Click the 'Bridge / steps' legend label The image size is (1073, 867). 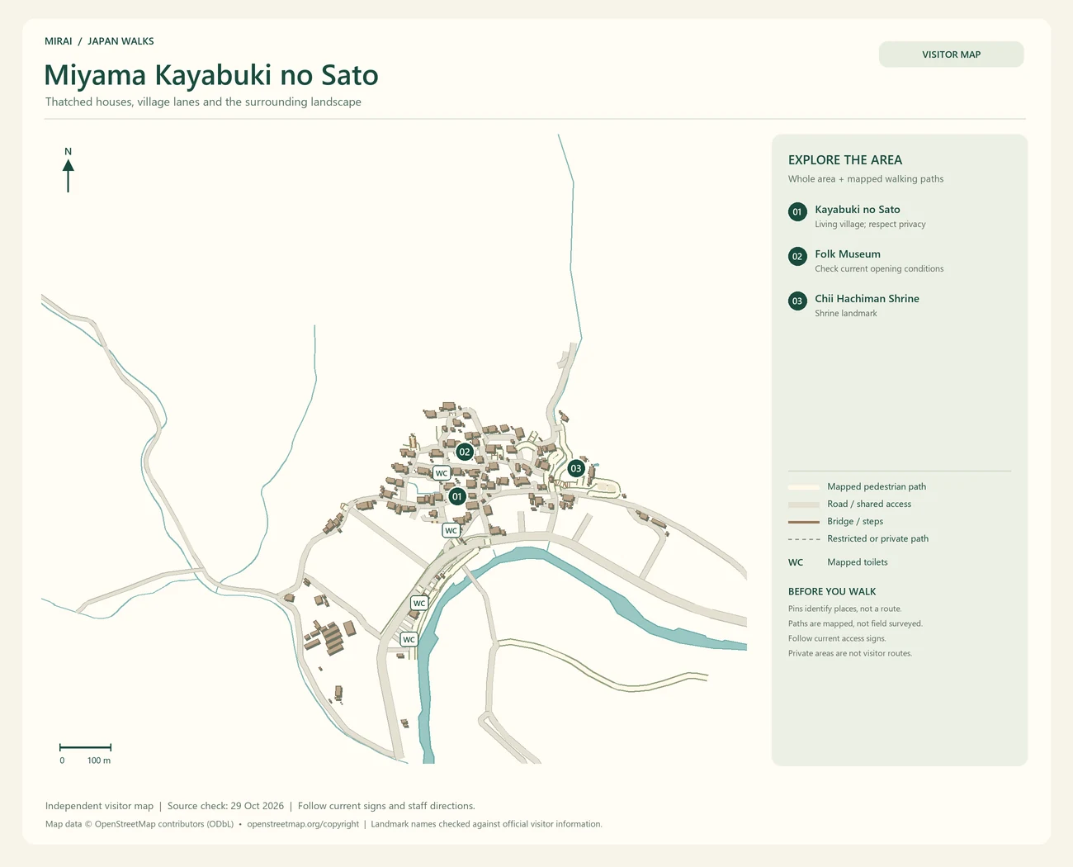855,522
